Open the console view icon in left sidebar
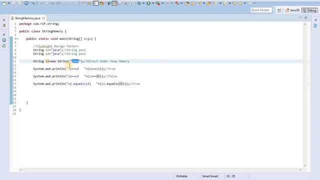Screen dimensions: 320x180 4,40
